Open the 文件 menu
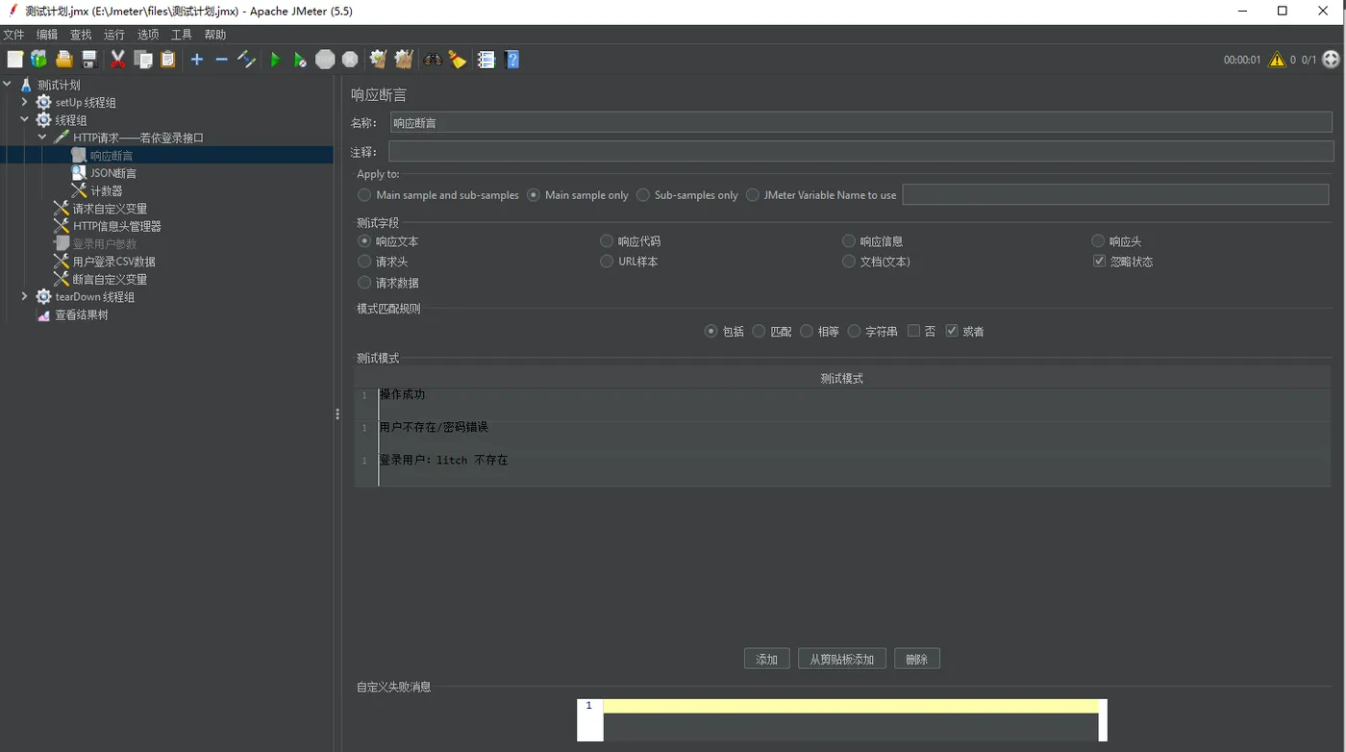This screenshot has width=1346, height=752. point(13,35)
